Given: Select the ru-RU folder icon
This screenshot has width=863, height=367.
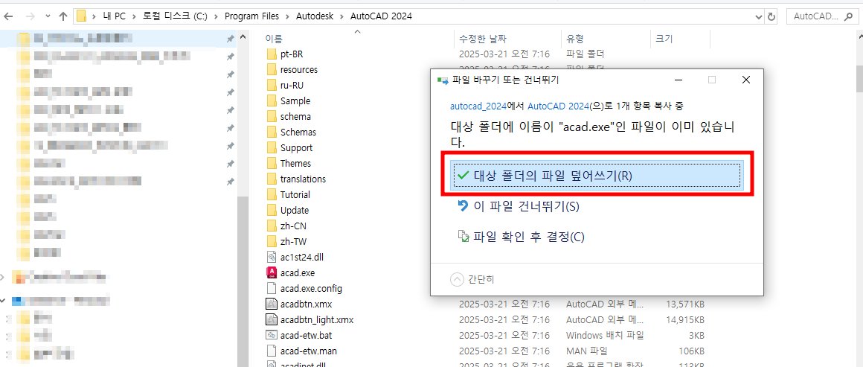Looking at the screenshot, I should point(272,86).
